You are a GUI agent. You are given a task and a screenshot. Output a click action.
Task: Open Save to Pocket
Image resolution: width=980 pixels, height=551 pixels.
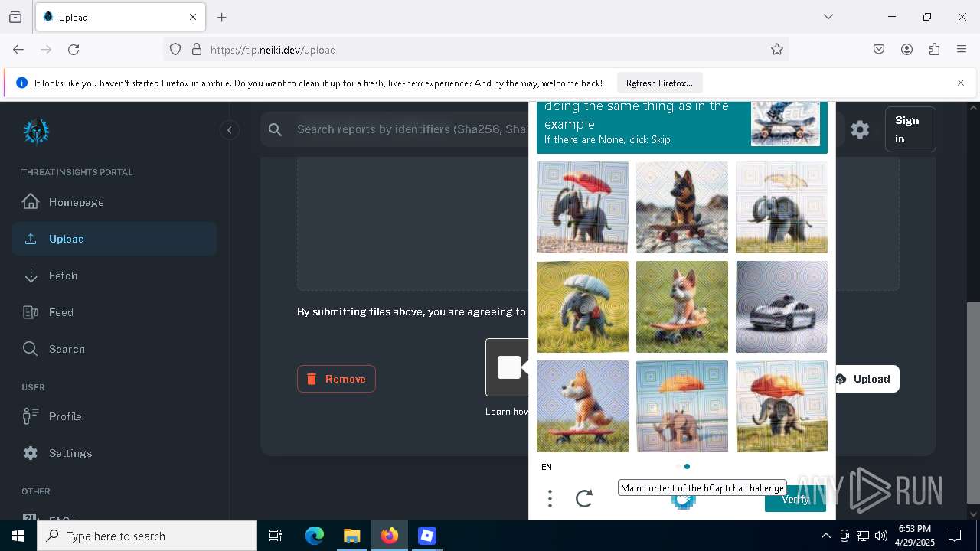pos(879,50)
